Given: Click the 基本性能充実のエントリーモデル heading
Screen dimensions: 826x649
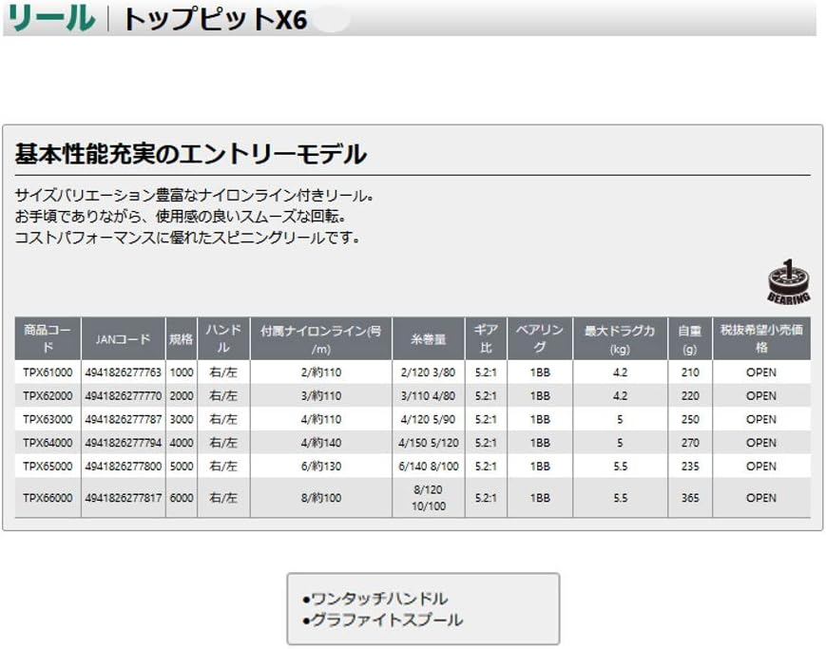Looking at the screenshot, I should point(191,154).
